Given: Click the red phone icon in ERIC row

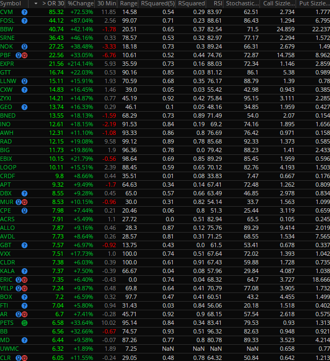Looking at the screenshot, I should (25, 280).
